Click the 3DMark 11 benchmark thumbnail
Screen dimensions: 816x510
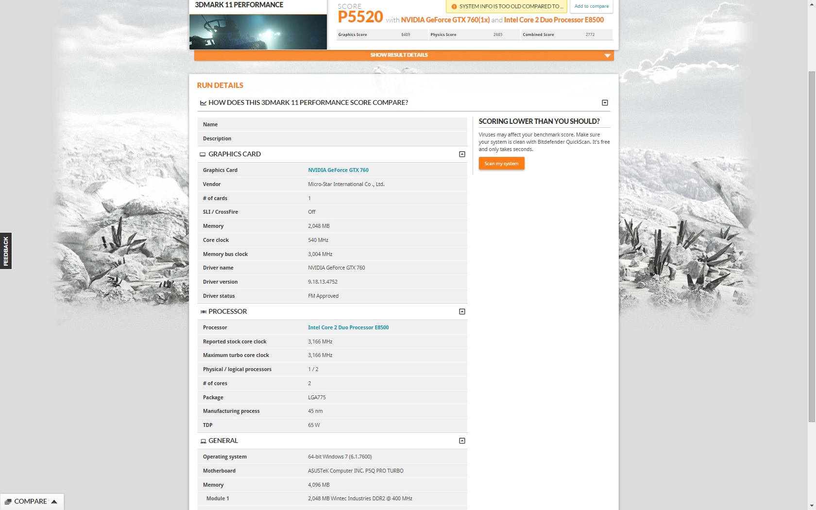[258, 32]
